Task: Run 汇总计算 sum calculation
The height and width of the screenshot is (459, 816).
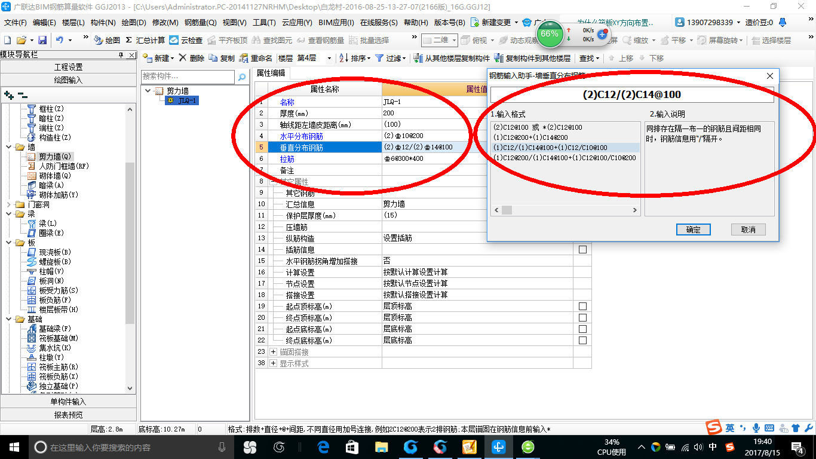Action: 145,40
